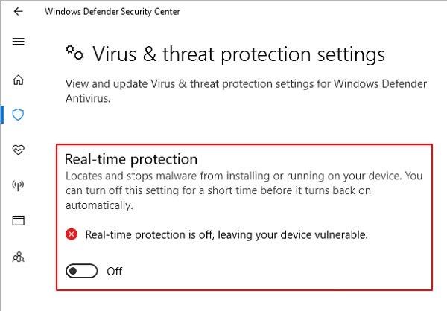Click the 'Locates and stops malware' description text
Image resolution: width=447 pixels, height=311 pixels.
[244, 190]
